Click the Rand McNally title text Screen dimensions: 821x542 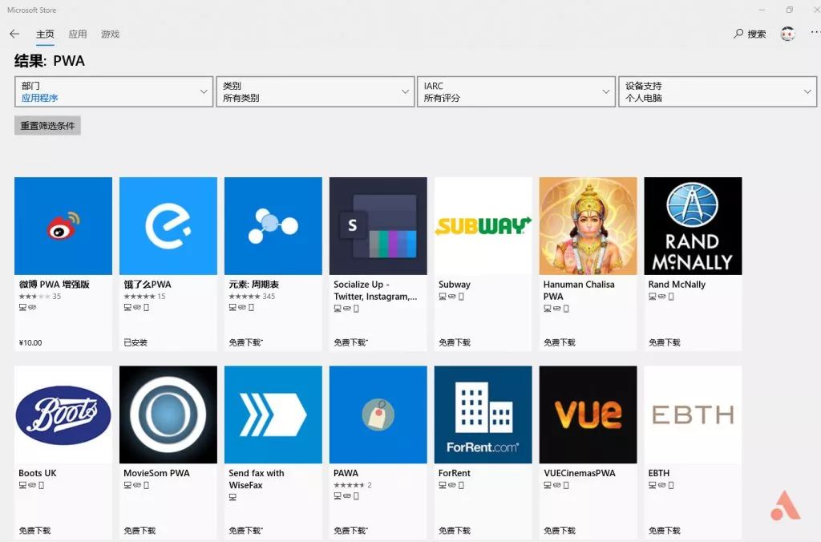coord(677,285)
